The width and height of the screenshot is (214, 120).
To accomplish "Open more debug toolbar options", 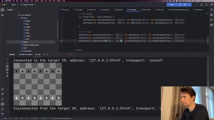I will (x=75, y=55).
